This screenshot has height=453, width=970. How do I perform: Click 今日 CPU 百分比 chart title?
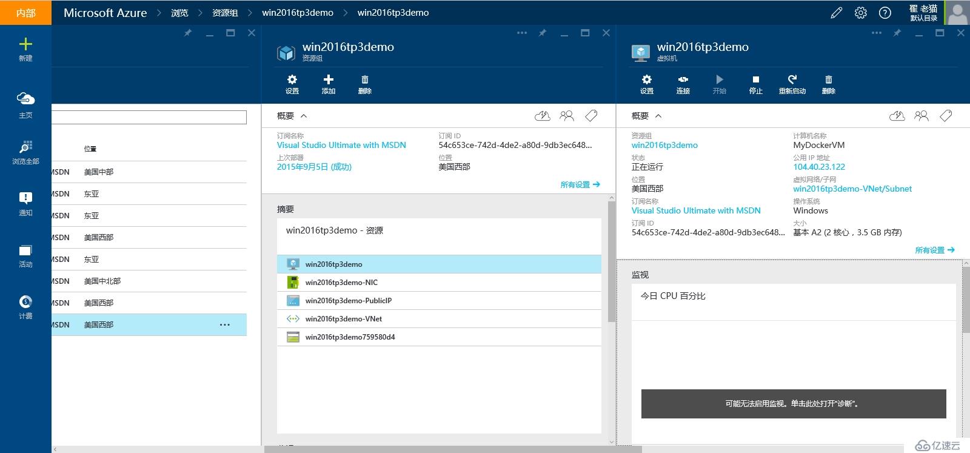click(x=673, y=296)
